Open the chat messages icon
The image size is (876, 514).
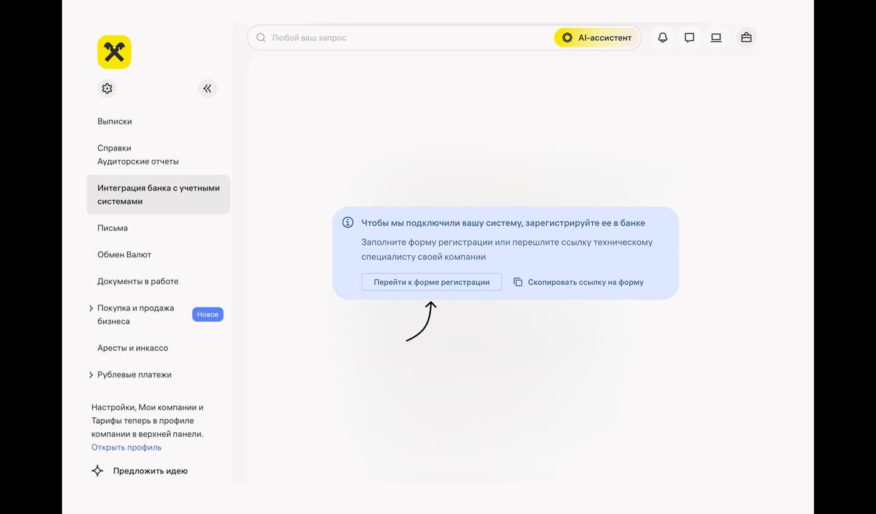(x=689, y=37)
